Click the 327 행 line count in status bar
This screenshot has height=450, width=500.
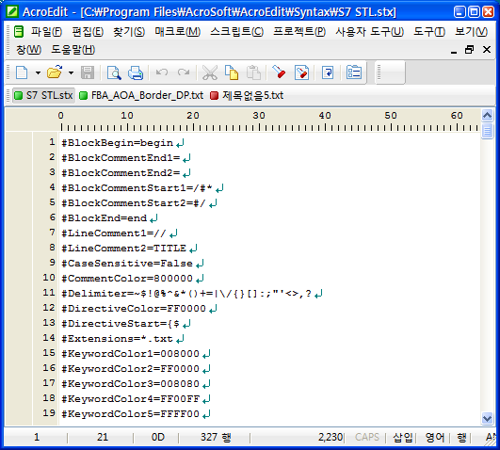[x=216, y=437]
